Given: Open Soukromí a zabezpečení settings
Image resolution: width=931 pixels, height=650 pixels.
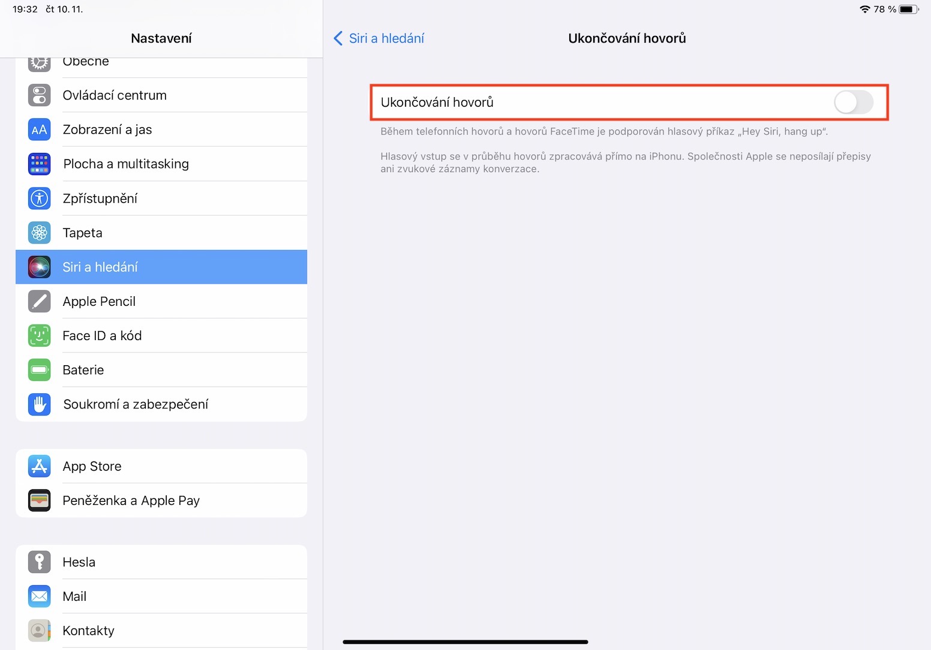Looking at the screenshot, I should point(136,405).
